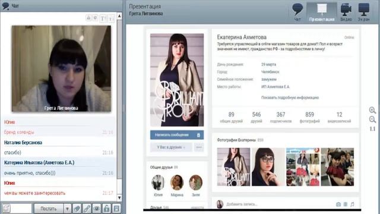Click the chat message 'чем вы можете заинтересовать'

[x=34, y=193]
